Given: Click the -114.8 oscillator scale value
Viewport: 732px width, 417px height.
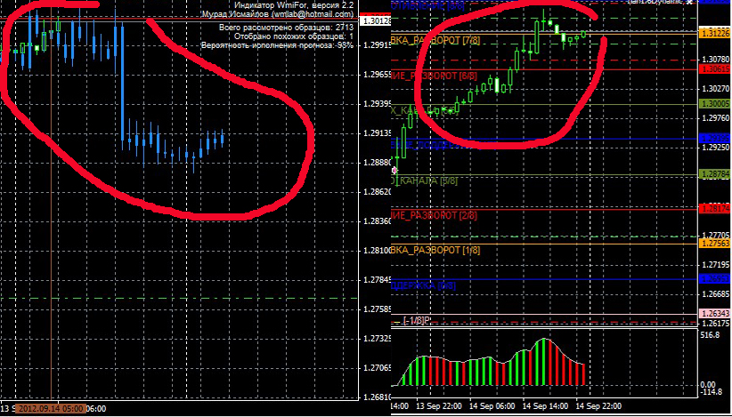Looking at the screenshot, I should pyautogui.click(x=712, y=392).
